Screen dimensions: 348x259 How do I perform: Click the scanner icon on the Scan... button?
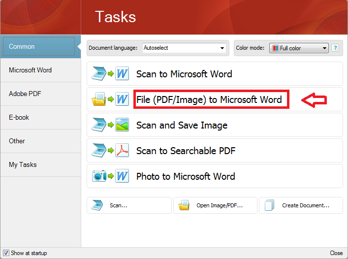pyautogui.click(x=97, y=205)
